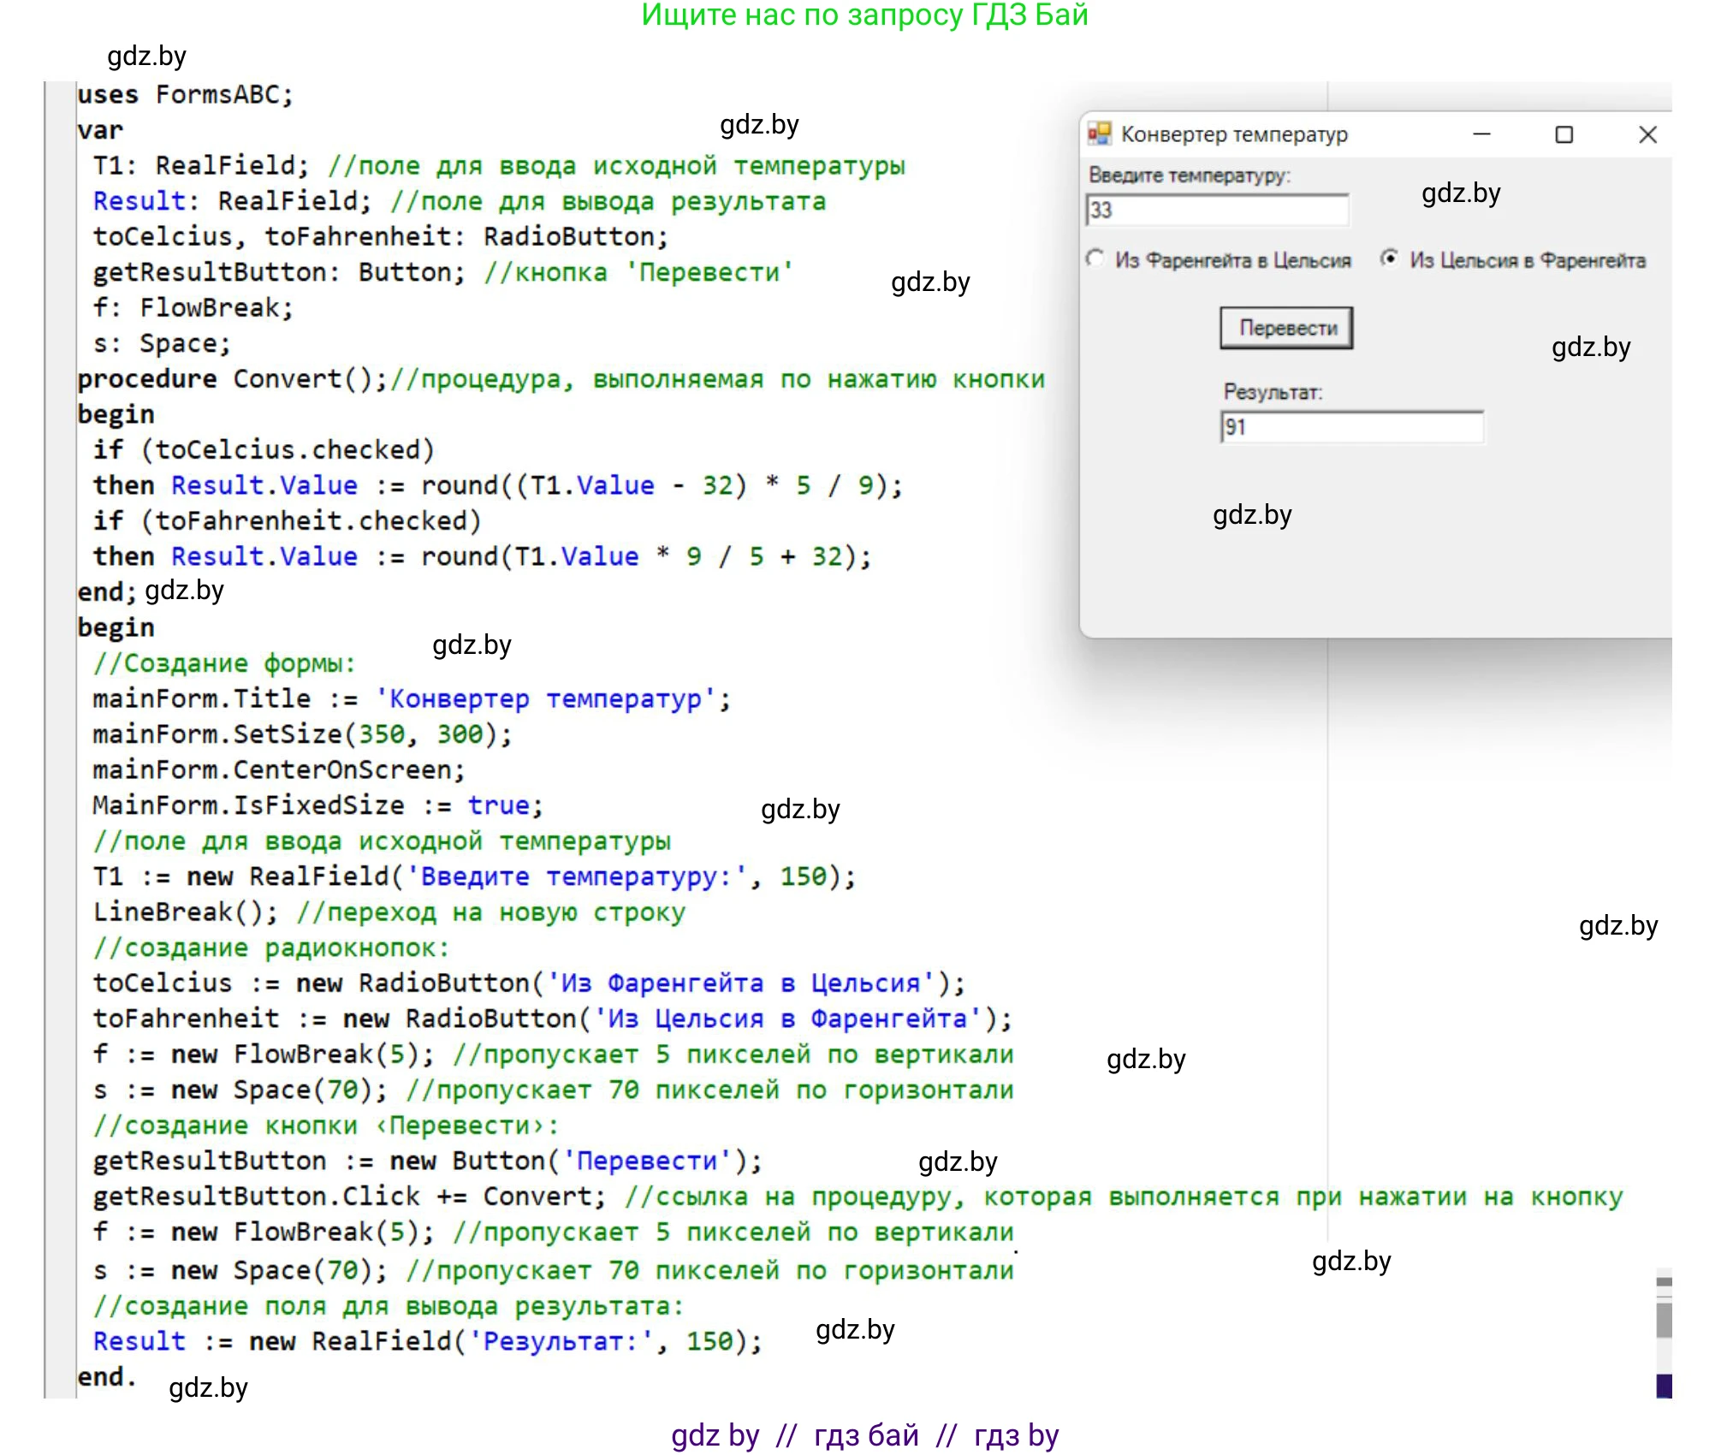
Task: Click the 'getResultButton.Click += Convert;' code line
Action: [x=349, y=1196]
